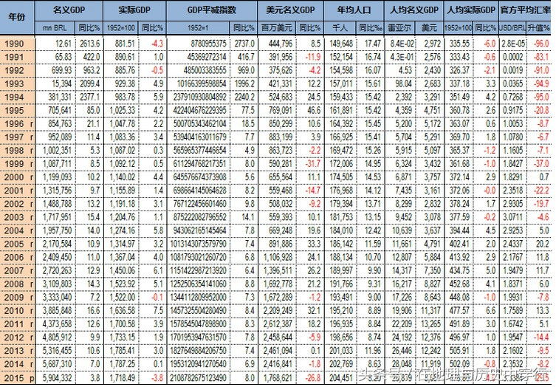Click real GDP value 1,083.36
The height and width of the screenshot is (387, 556).
click(x=123, y=137)
